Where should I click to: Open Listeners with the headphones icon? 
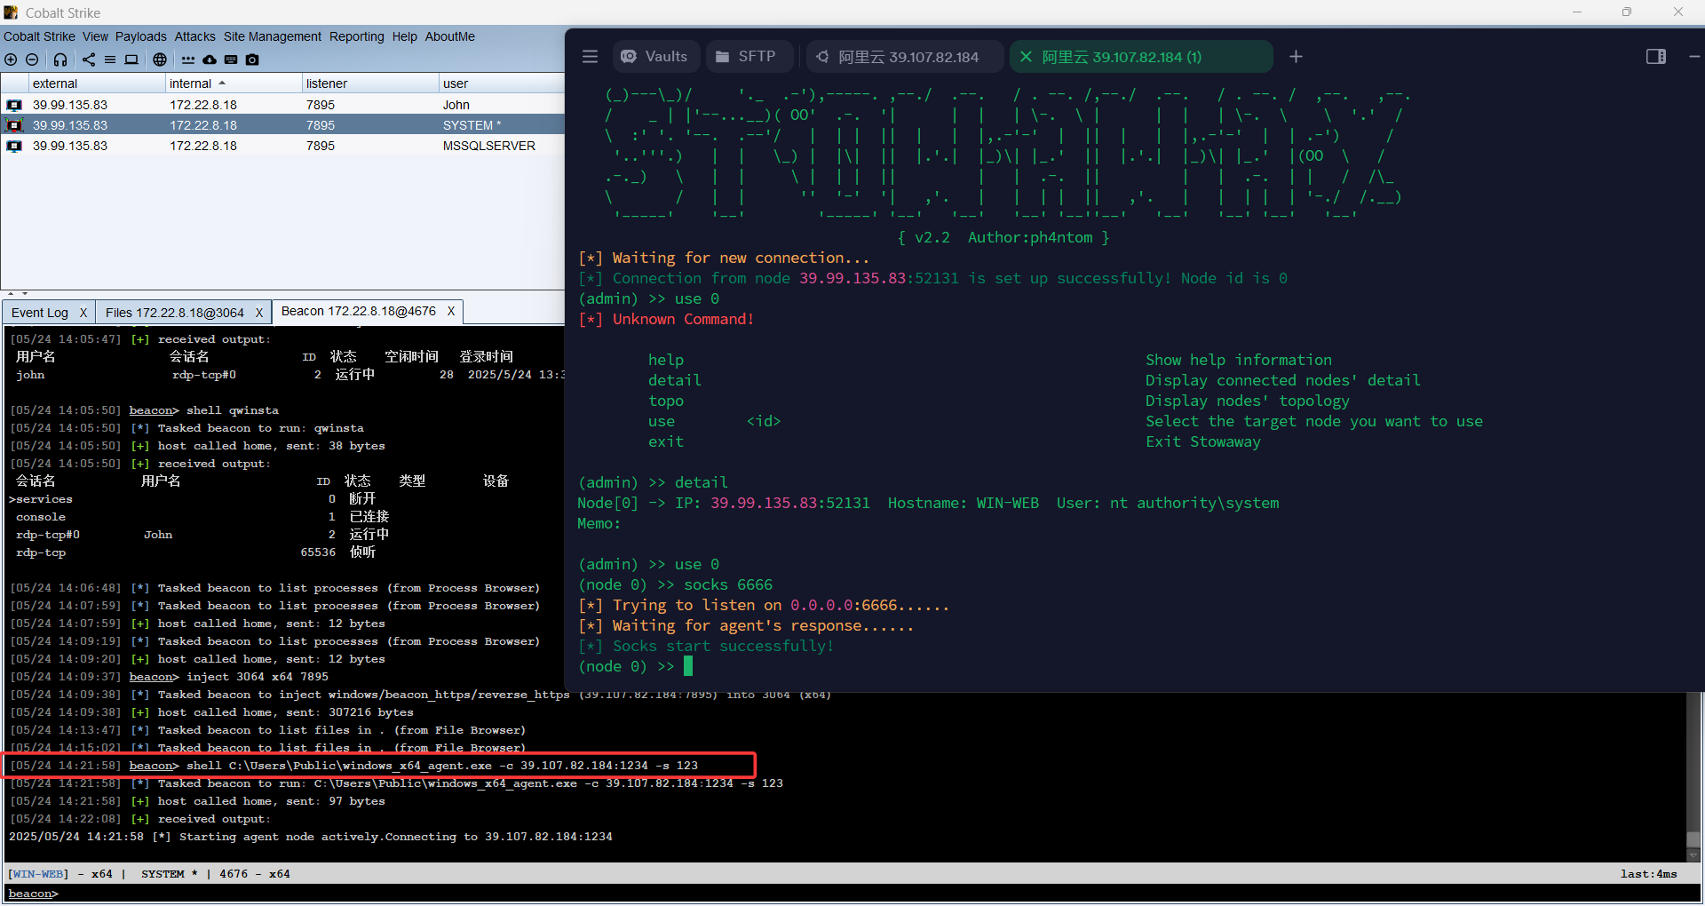click(x=60, y=60)
